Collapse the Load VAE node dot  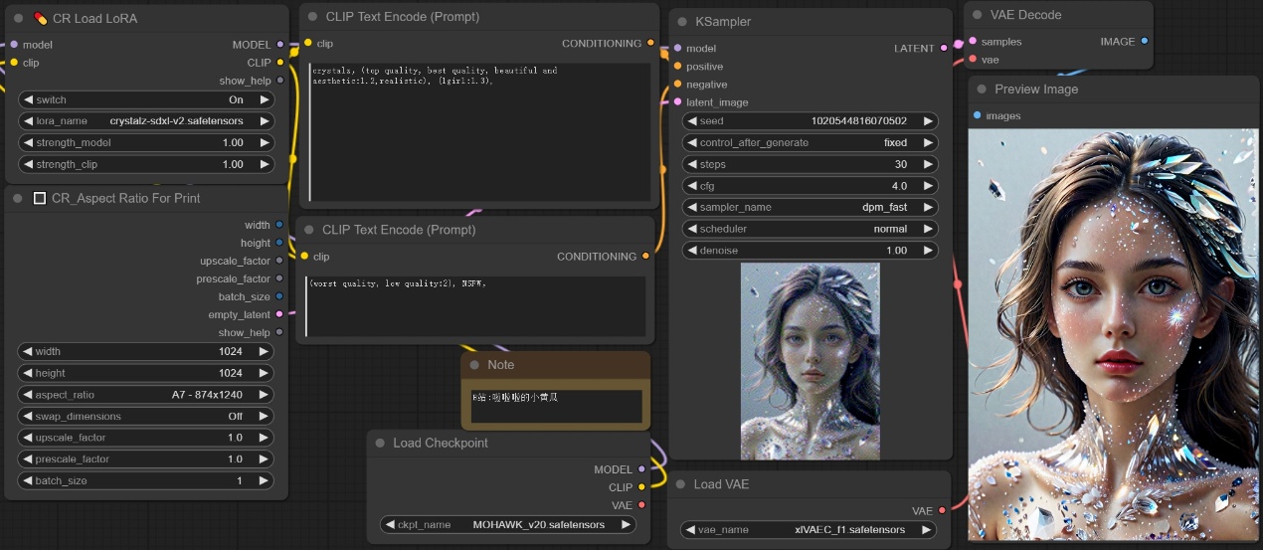click(x=681, y=484)
